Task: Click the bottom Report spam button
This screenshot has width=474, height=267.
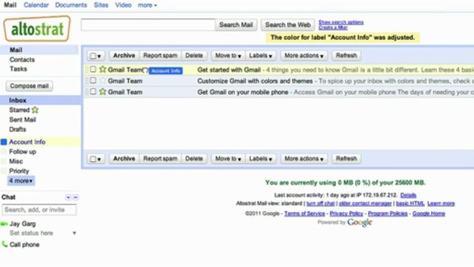Action: tap(160, 159)
